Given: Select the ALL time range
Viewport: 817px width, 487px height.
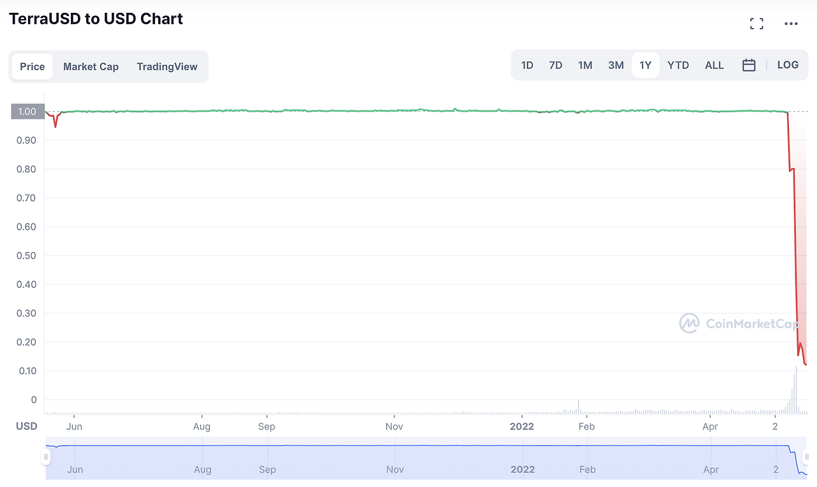Looking at the screenshot, I should (x=714, y=65).
